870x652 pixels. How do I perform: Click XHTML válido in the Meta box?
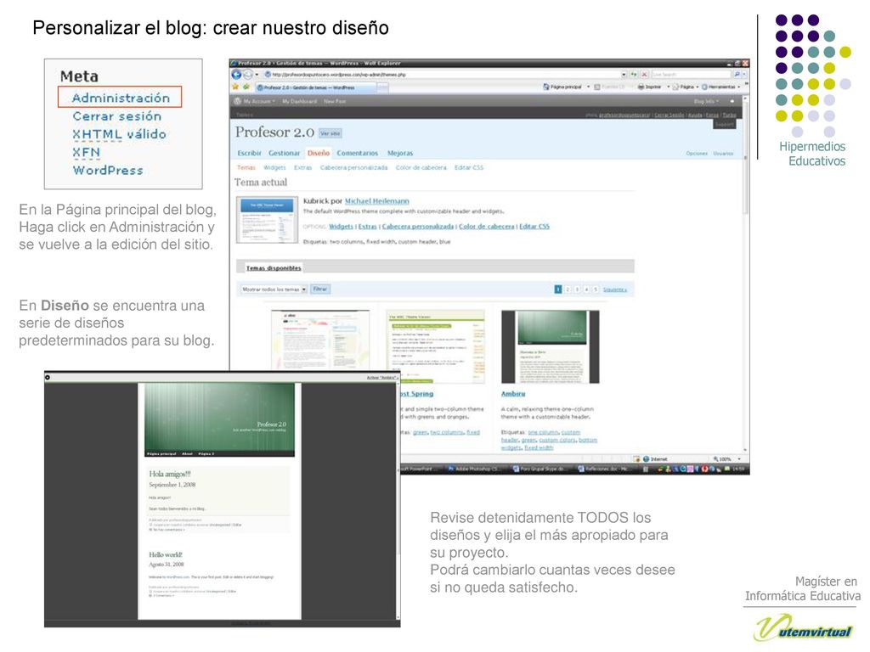pos(119,134)
